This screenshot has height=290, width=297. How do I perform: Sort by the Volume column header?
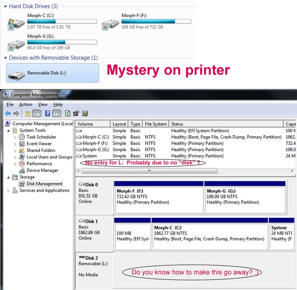click(92, 124)
